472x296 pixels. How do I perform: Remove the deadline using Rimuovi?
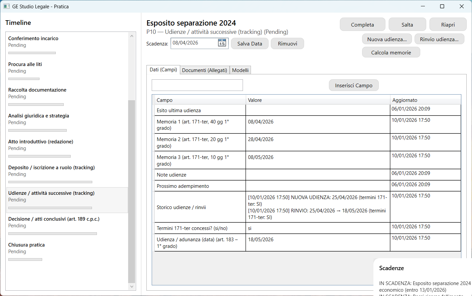287,43
